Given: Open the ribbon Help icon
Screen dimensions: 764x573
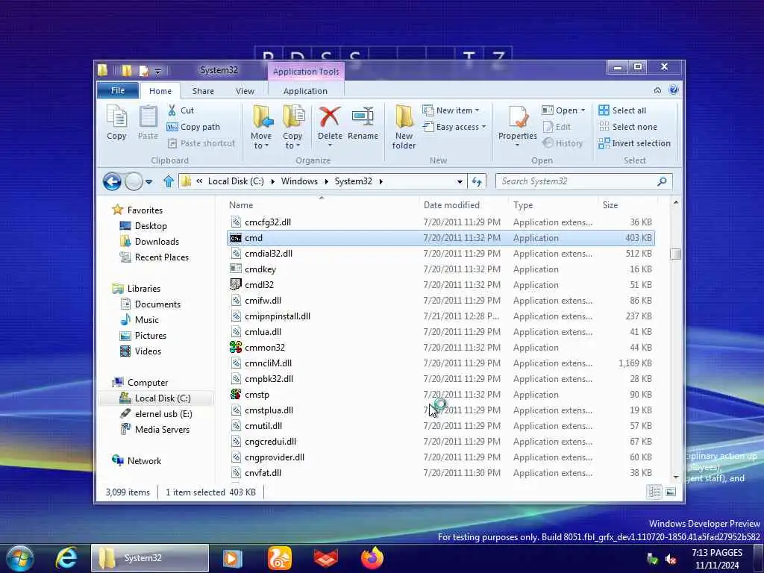Looking at the screenshot, I should coord(674,90).
